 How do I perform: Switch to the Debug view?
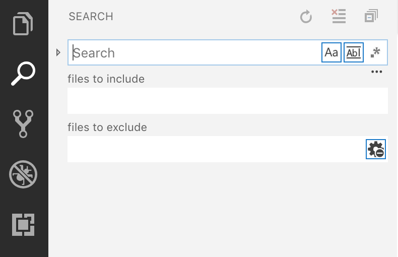23,174
